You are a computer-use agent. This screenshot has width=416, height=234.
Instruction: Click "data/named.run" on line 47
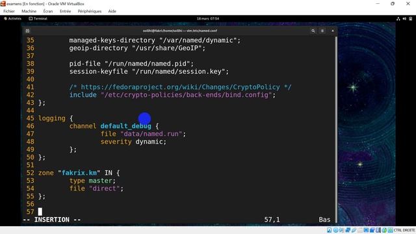pyautogui.click(x=151, y=134)
